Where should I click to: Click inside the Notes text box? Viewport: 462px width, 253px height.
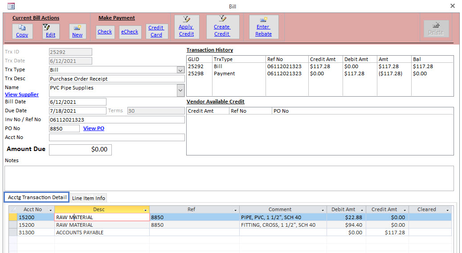tap(229, 178)
